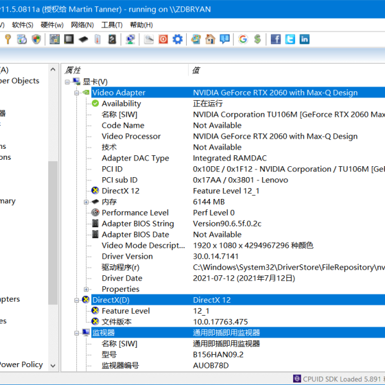Click the Performance Level gauge icon
This screenshot has height=385, width=385.
point(95,212)
